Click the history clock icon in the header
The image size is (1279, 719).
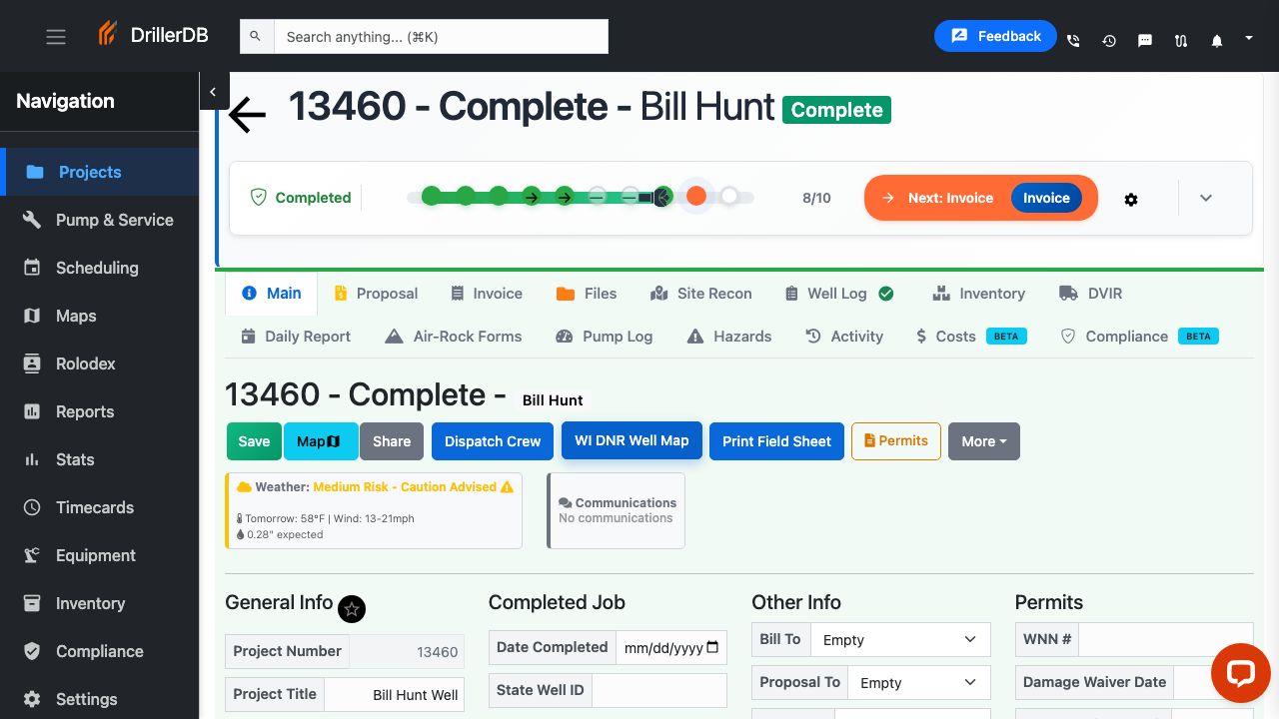pos(1109,41)
